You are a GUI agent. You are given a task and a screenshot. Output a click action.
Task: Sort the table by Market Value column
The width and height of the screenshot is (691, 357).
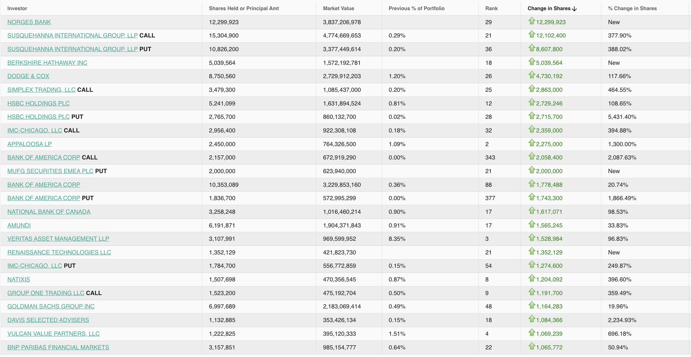338,8
